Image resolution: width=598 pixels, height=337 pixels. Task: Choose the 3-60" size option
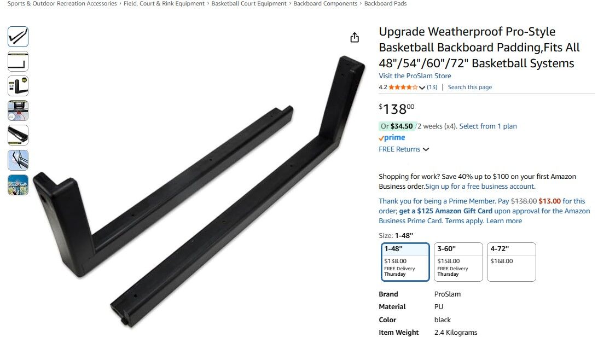pyautogui.click(x=458, y=262)
